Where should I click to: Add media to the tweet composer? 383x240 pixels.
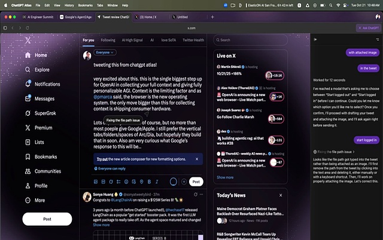click(x=96, y=181)
